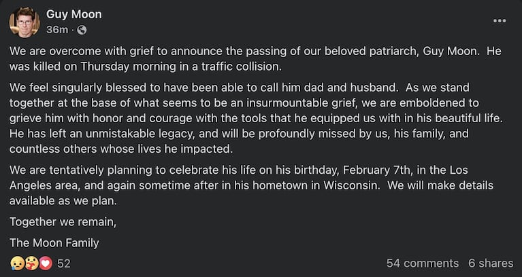Open the Guy Moon profile name link
Viewport: 522px width, 277px height.
74,14
